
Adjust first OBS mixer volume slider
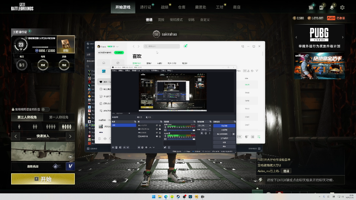(181, 130)
